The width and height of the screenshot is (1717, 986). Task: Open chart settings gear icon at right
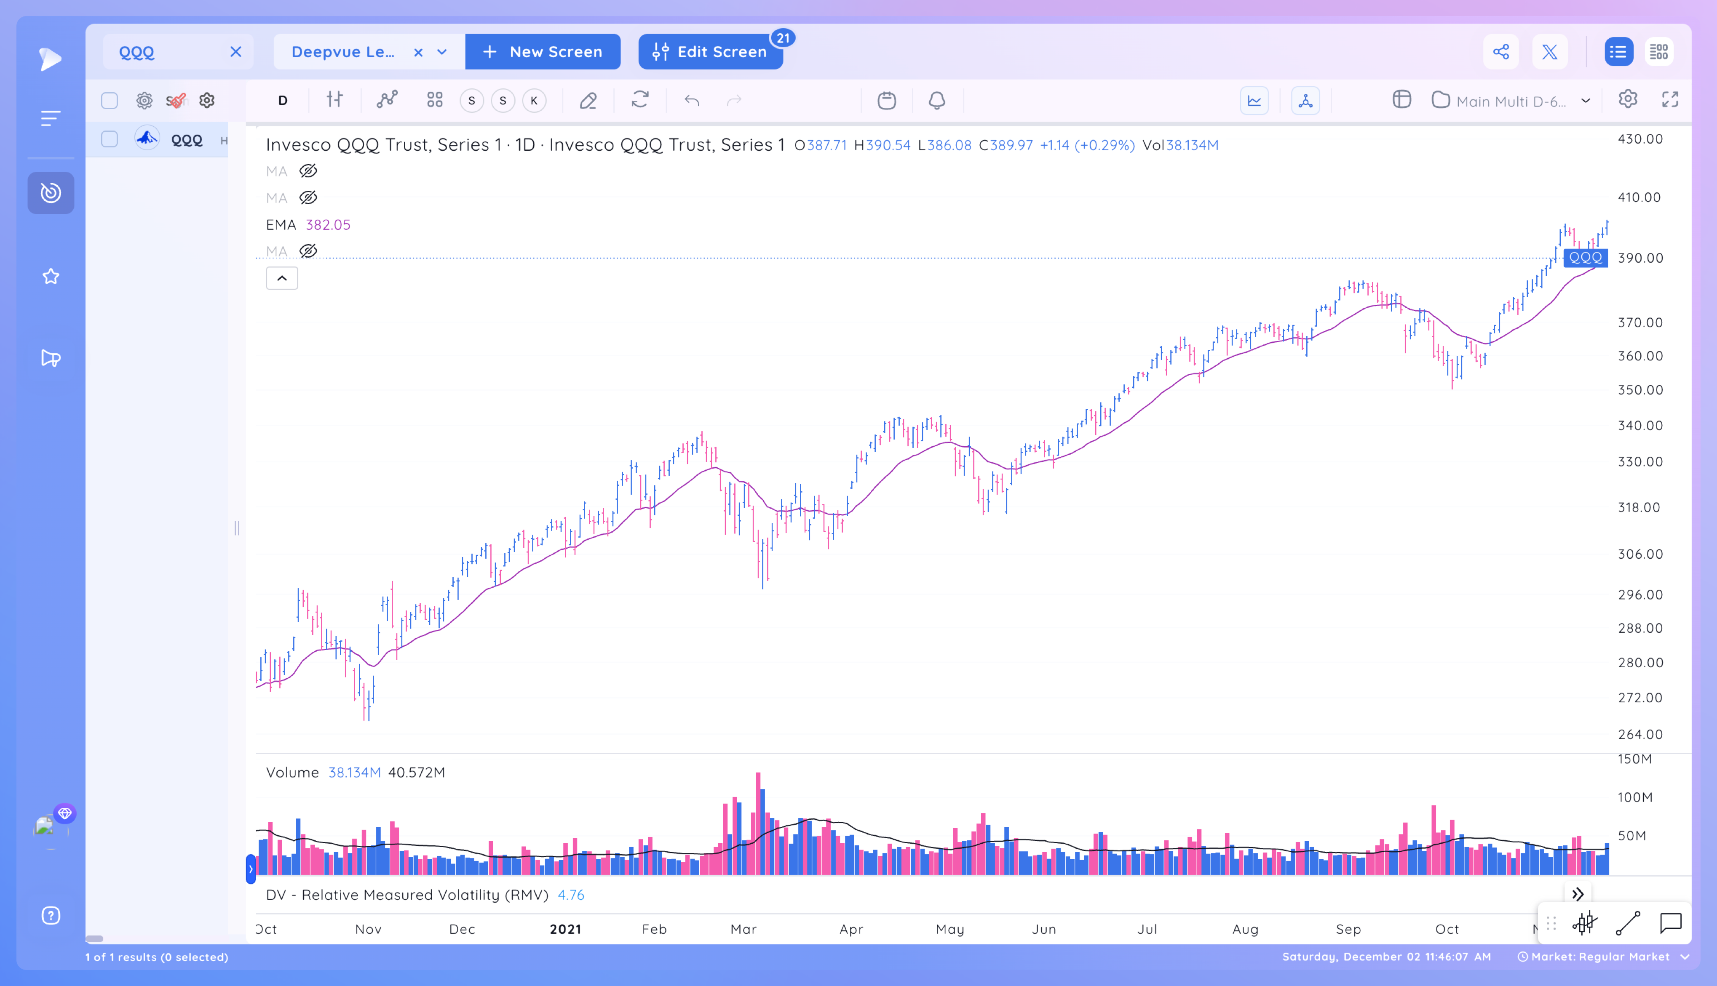pyautogui.click(x=1628, y=99)
